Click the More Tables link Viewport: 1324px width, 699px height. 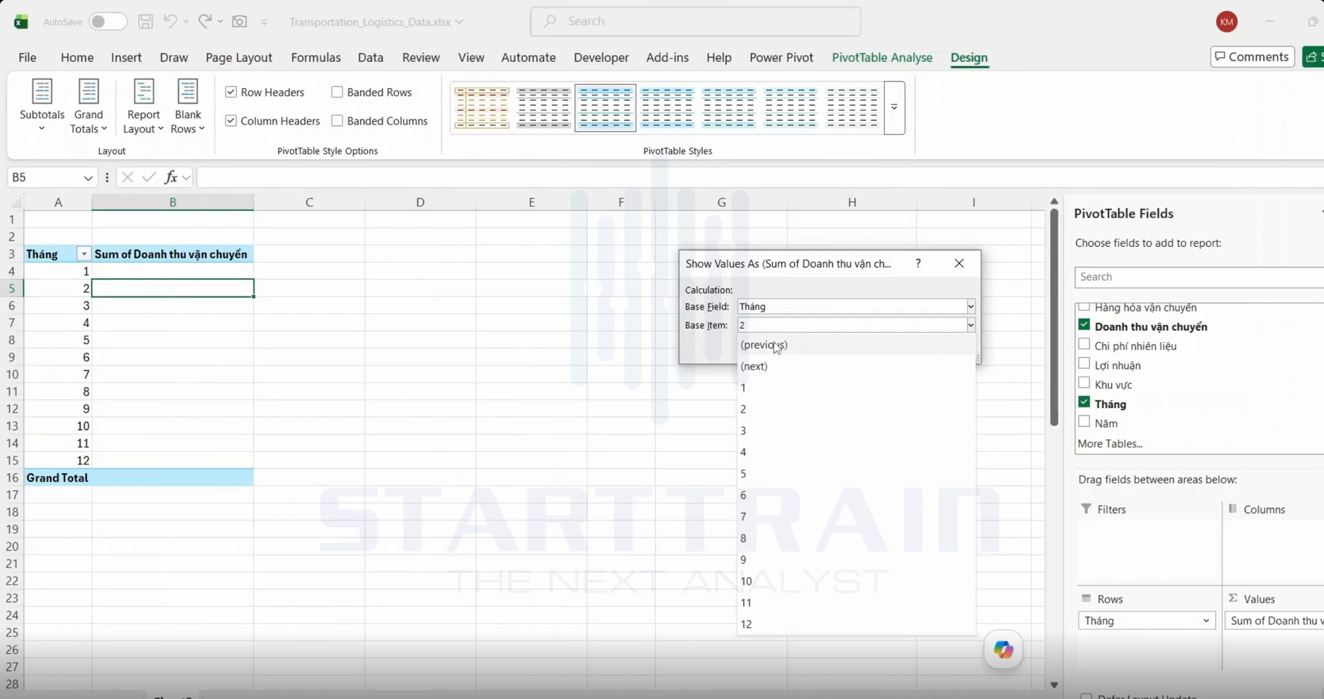1109,443
